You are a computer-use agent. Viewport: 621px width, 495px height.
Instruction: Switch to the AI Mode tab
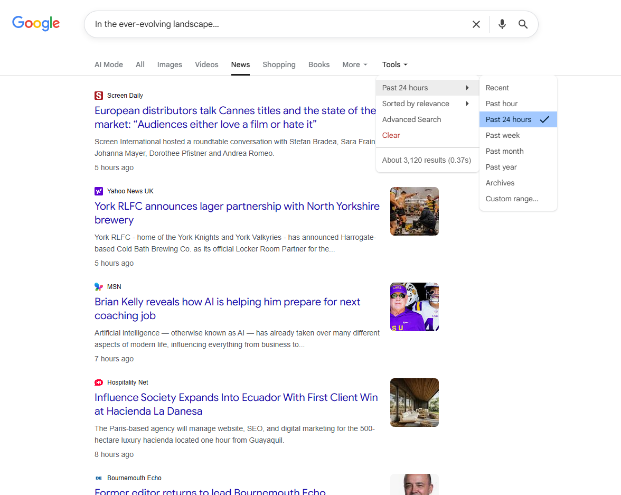click(109, 64)
